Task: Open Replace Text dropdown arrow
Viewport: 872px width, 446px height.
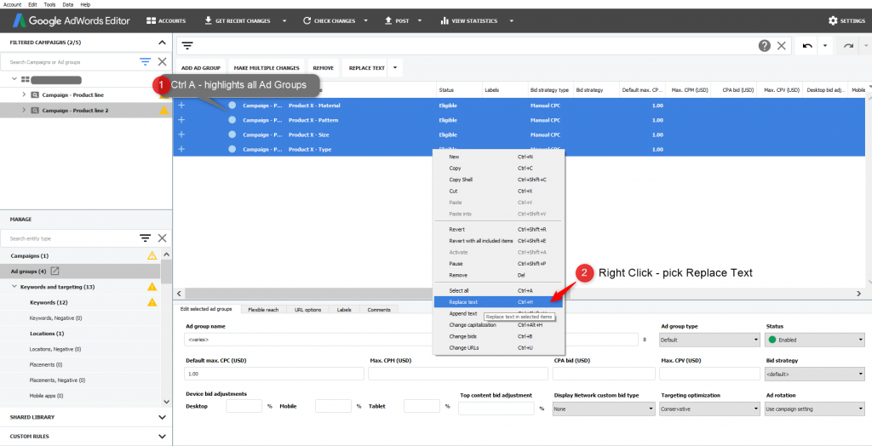Action: [x=395, y=68]
